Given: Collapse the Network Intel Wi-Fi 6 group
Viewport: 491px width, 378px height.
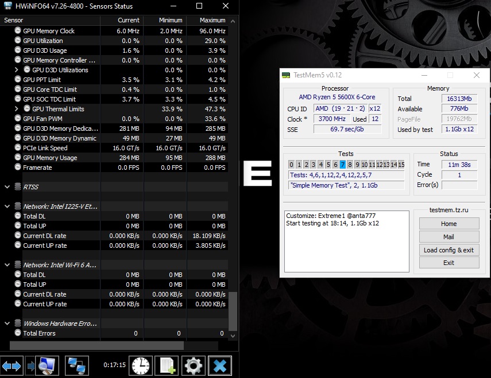Looking at the screenshot, I should coord(7,265).
